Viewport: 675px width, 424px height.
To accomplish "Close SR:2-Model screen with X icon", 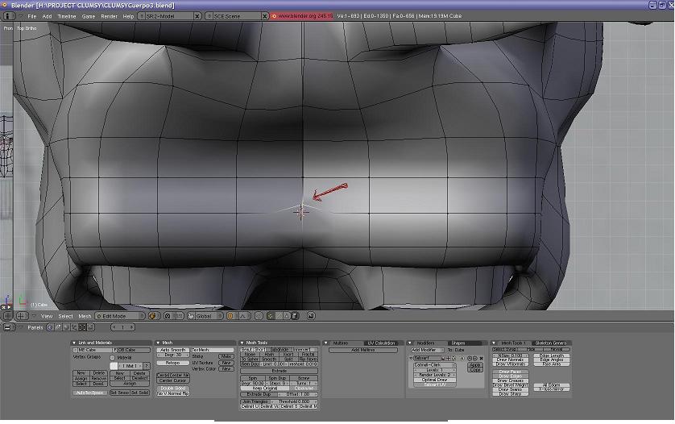I will 197,16.
